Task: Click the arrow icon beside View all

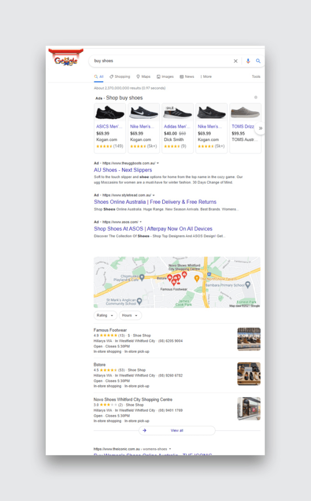Action: point(145,430)
